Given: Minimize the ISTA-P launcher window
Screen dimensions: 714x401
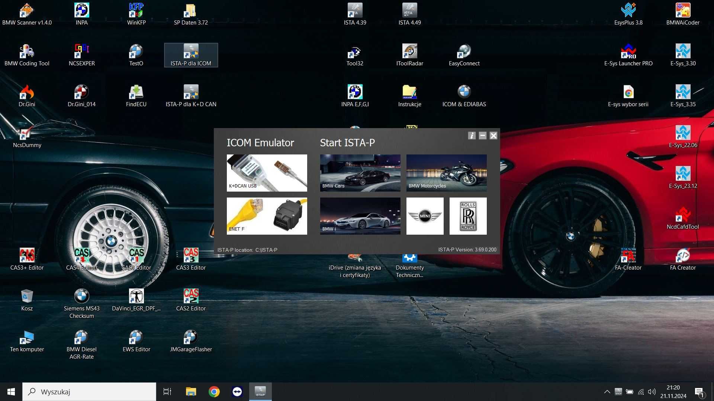Looking at the screenshot, I should tap(482, 136).
